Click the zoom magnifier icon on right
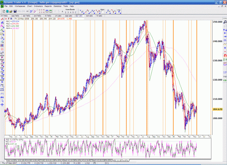The width and height of the screenshot is (227, 165). tap(225, 22)
